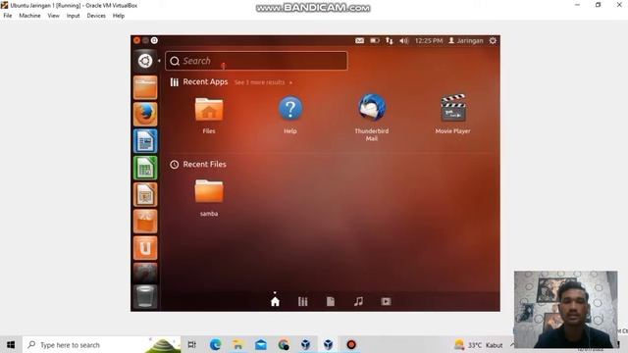Launch Microsoft Edge from taskbar
Image resolution: width=628 pixels, height=353 pixels.
(x=215, y=344)
